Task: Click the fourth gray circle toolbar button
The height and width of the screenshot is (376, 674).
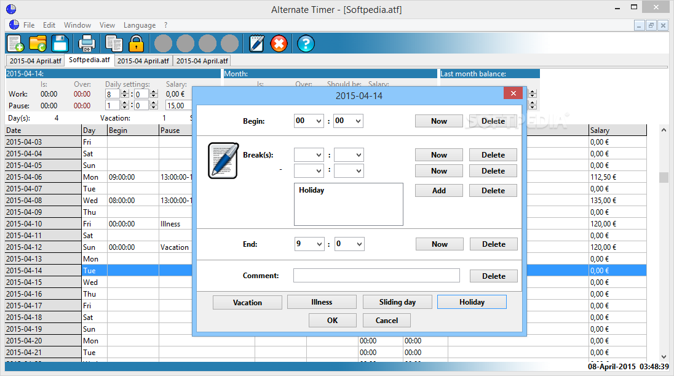Action: 229,44
